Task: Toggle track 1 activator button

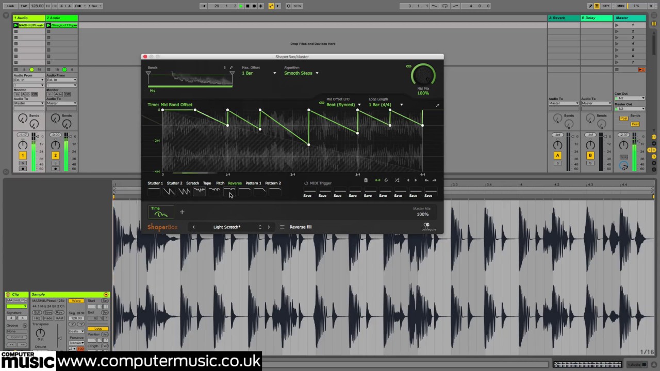Action: [x=22, y=155]
